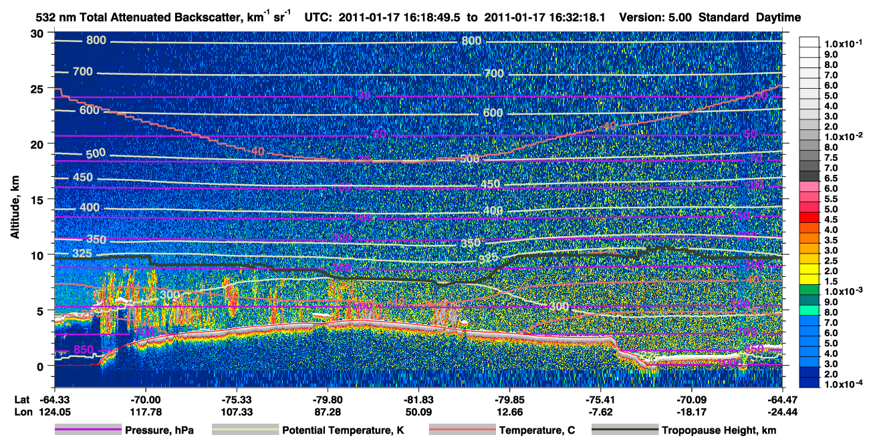Click the altitude tick label '15'
The height and width of the screenshot is (445, 869).
pyautogui.click(x=38, y=199)
